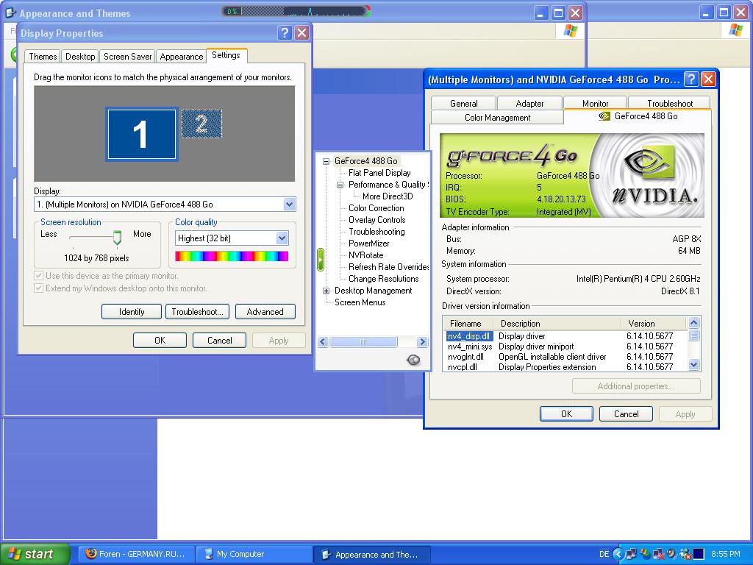Click the speaker volume icon in tray

point(671,554)
